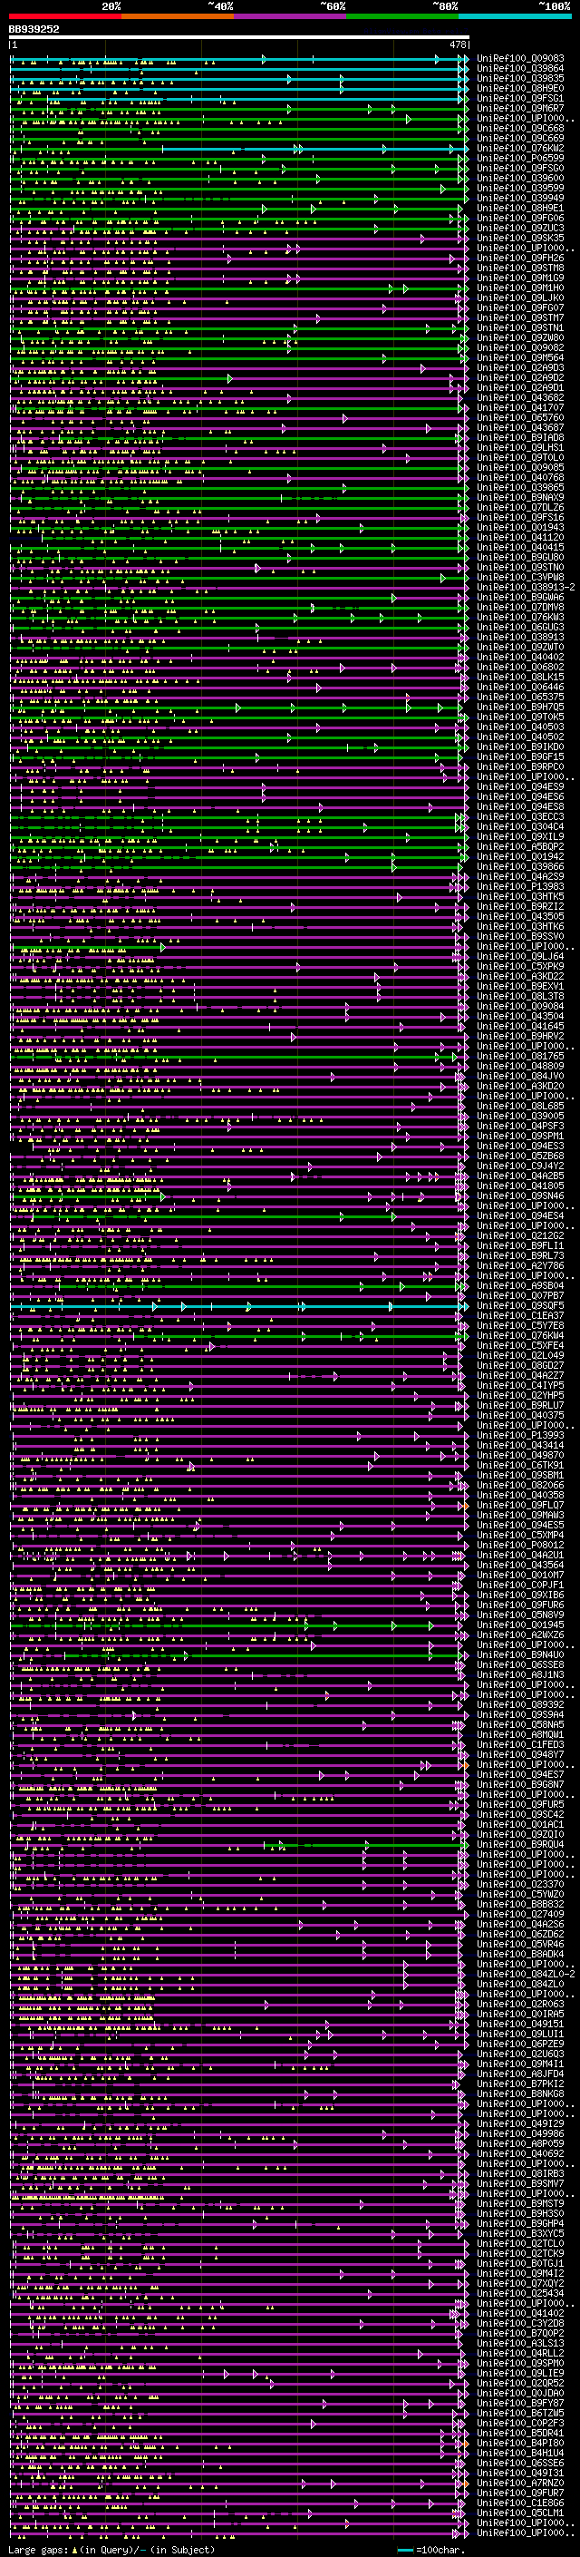
Task: Select the query ID BB939252
Action: pyautogui.click(x=34, y=30)
